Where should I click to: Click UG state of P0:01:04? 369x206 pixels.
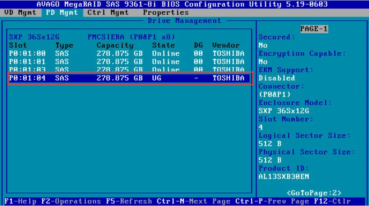(157, 78)
